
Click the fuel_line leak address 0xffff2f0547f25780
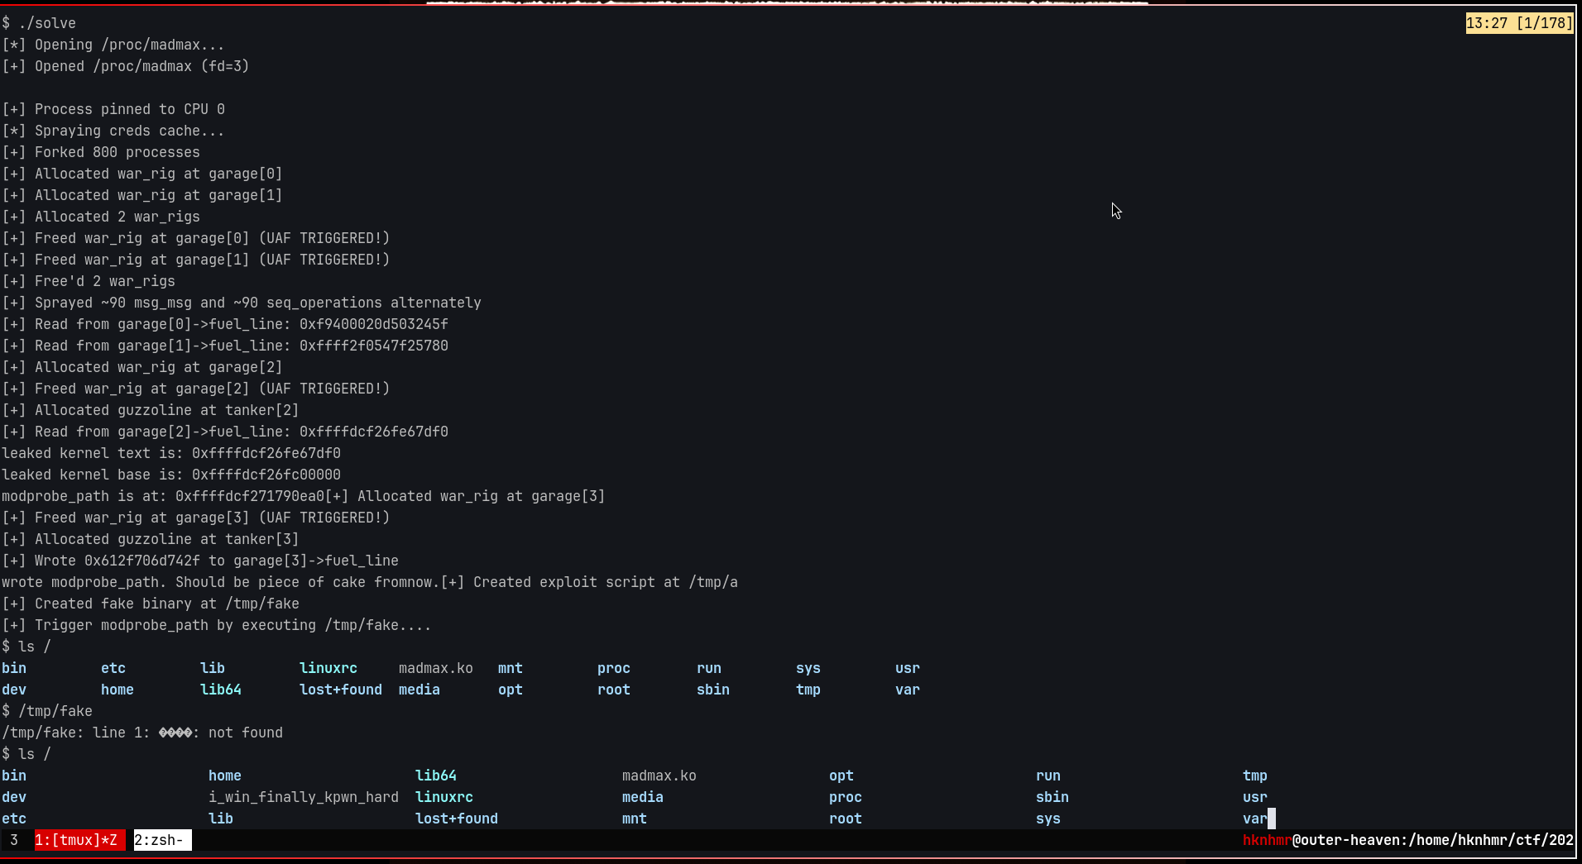[374, 346]
